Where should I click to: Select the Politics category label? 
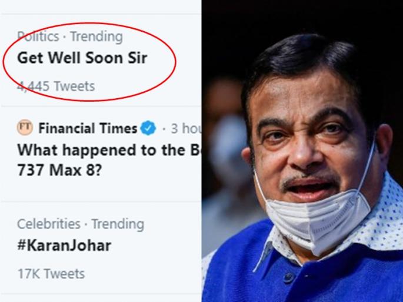[x=38, y=36]
